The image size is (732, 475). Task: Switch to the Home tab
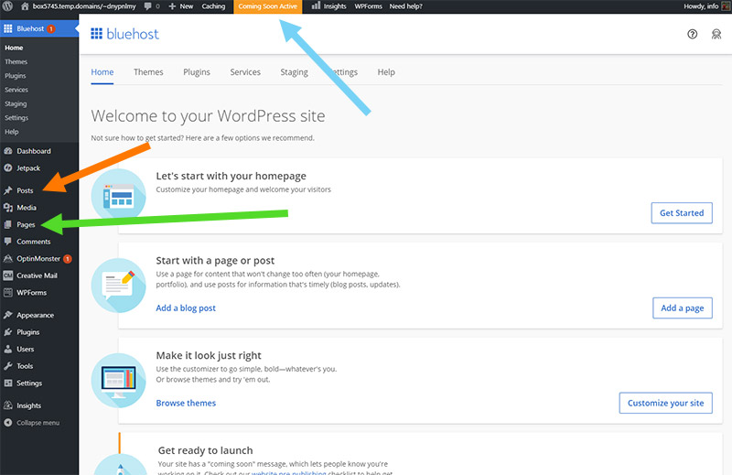coord(102,72)
